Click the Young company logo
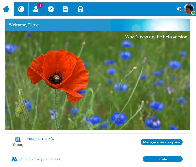Screen dimensions: 196x167 pos(18,142)
